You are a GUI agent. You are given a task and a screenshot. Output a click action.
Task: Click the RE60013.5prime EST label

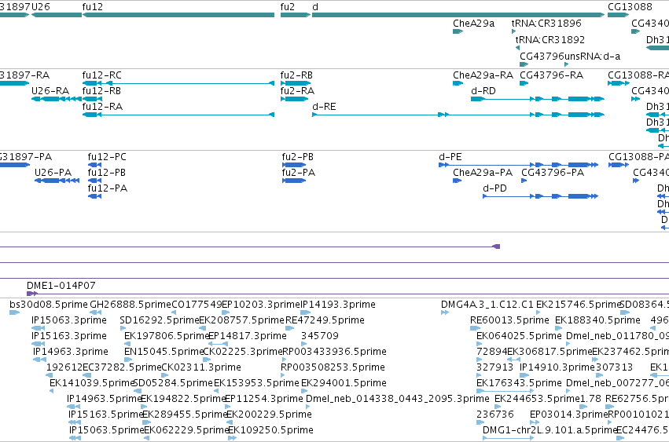pyautogui.click(x=509, y=320)
